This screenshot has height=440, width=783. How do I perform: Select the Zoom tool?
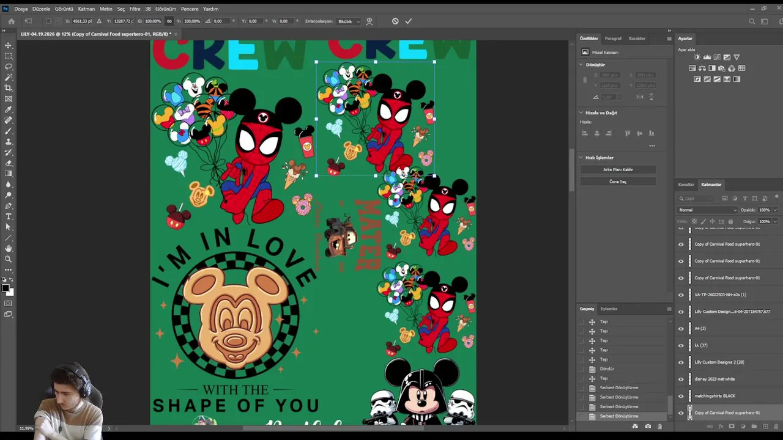coord(8,259)
